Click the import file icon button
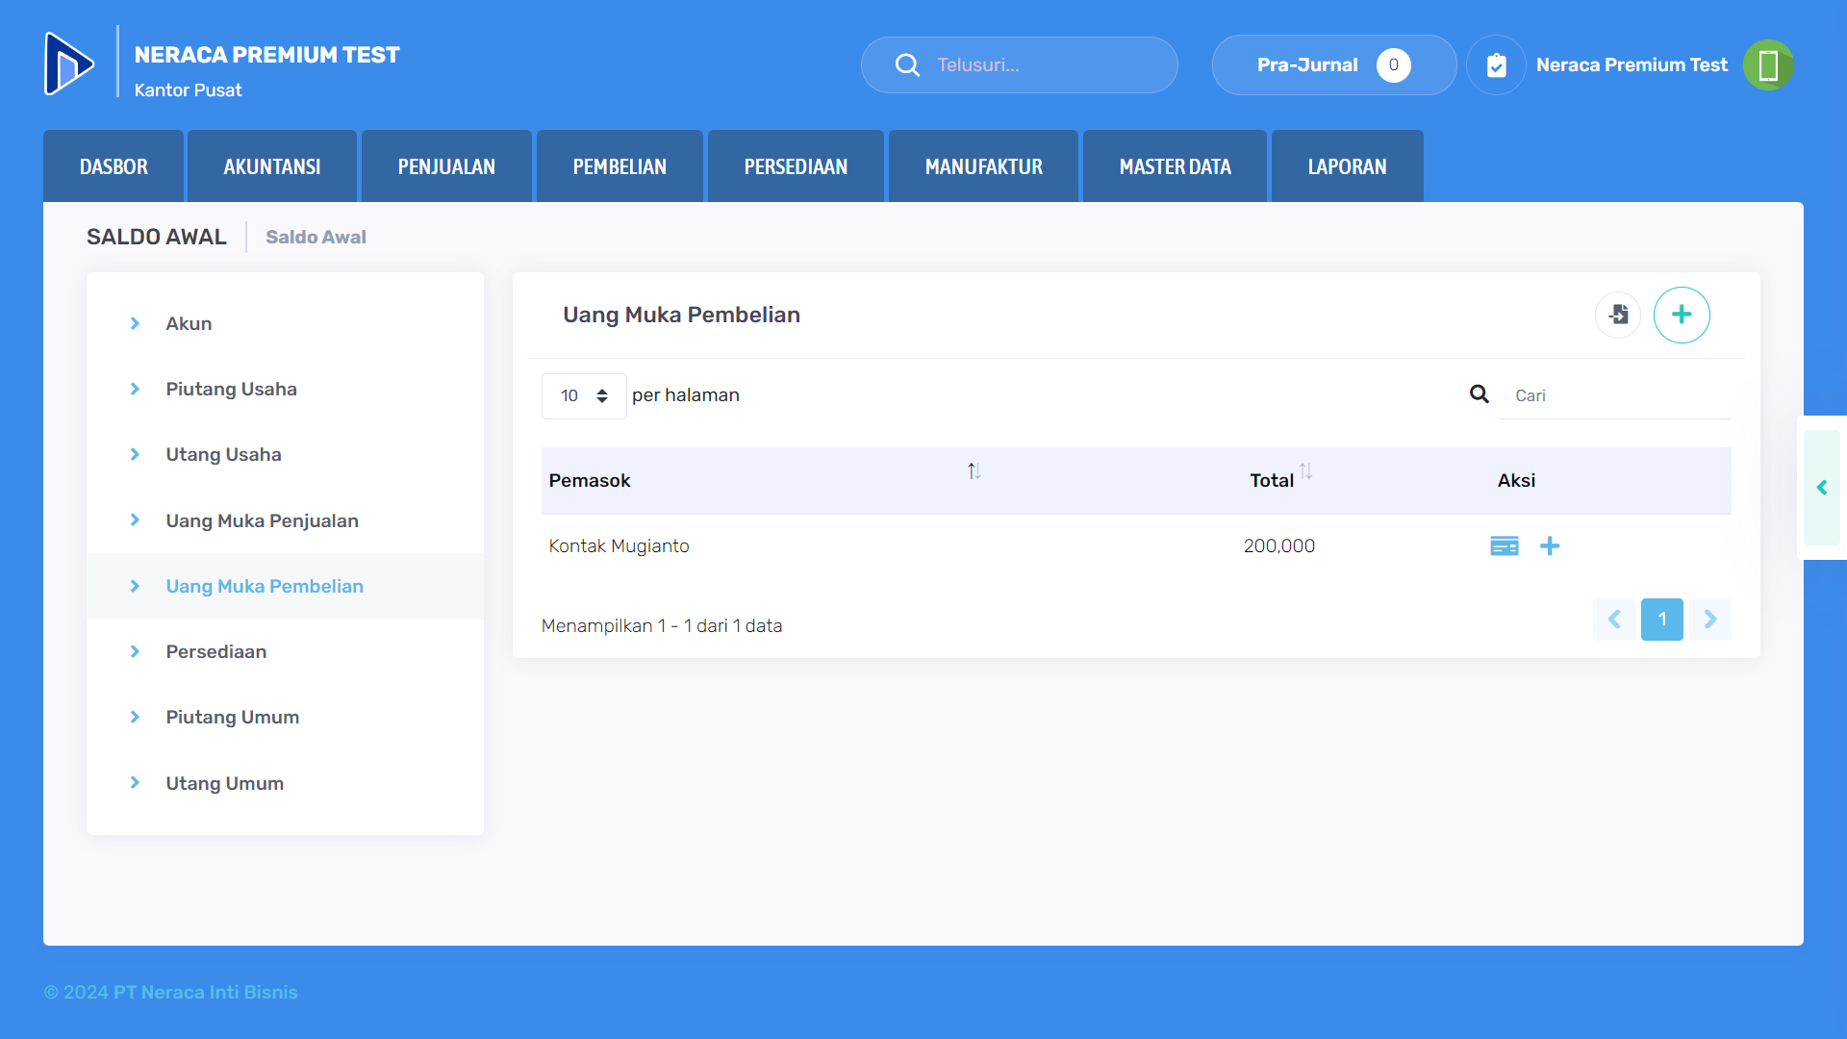 click(x=1618, y=315)
